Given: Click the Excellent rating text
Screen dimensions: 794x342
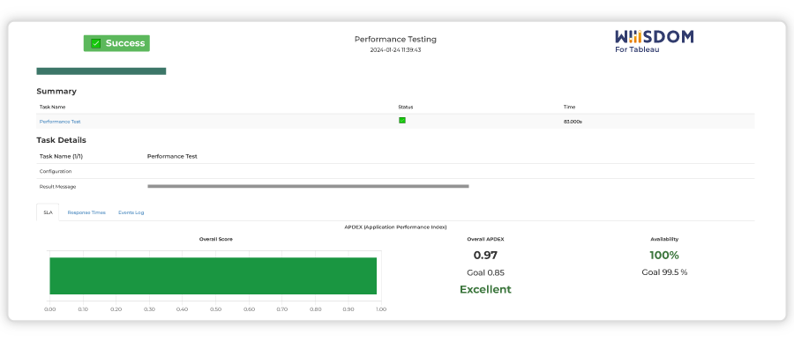Looking at the screenshot, I should click(x=485, y=289).
